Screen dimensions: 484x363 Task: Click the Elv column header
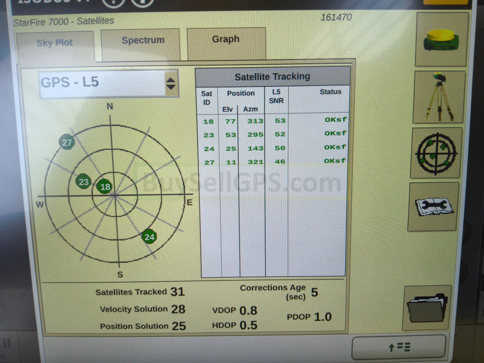(227, 109)
